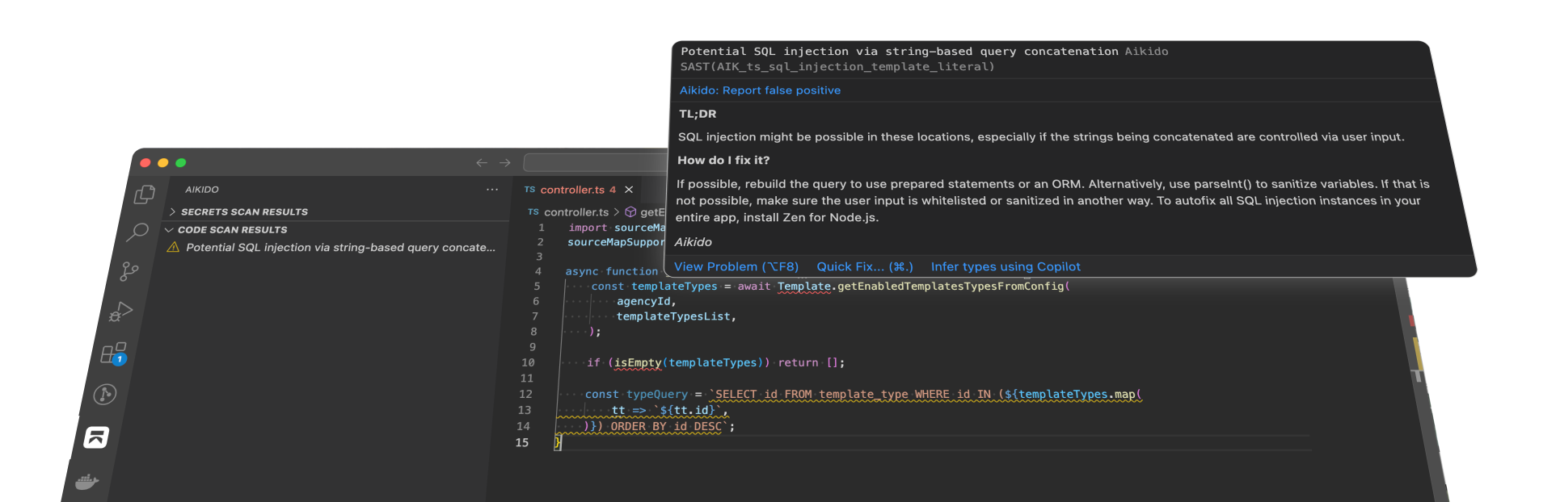Click 'How do I fix it?' heading
The image size is (1560, 502).
pos(723,161)
